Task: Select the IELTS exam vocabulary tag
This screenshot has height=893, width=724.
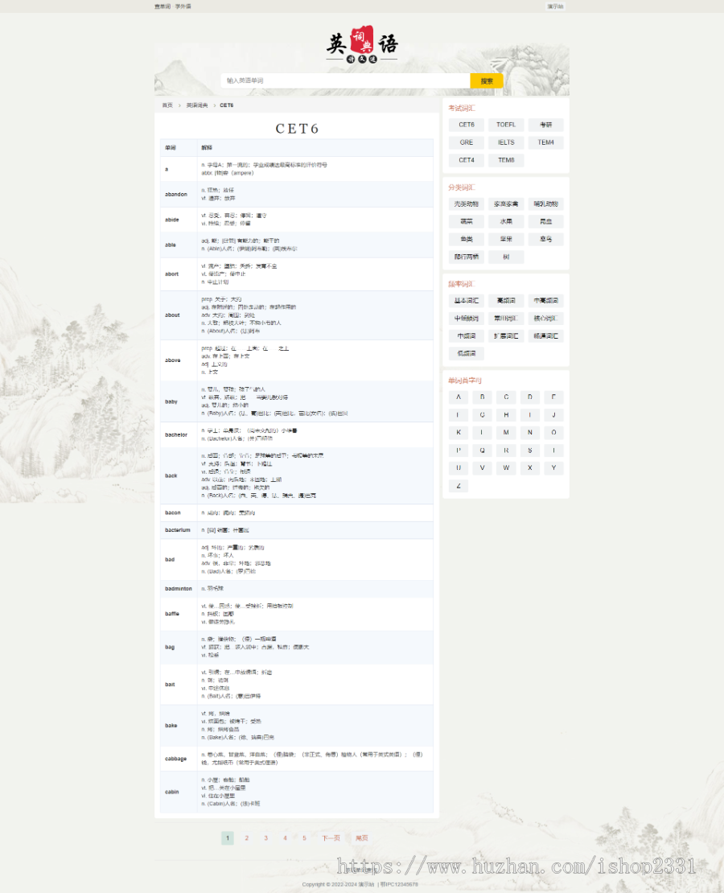Action: (x=506, y=142)
